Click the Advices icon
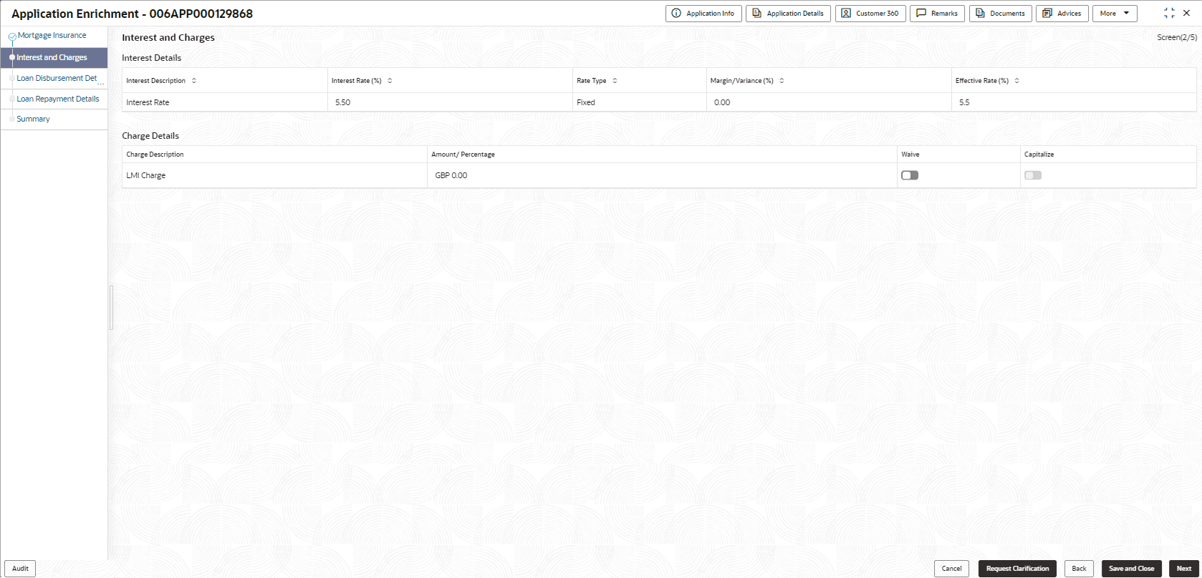Screen dimensions: 1202x578 1047,14
